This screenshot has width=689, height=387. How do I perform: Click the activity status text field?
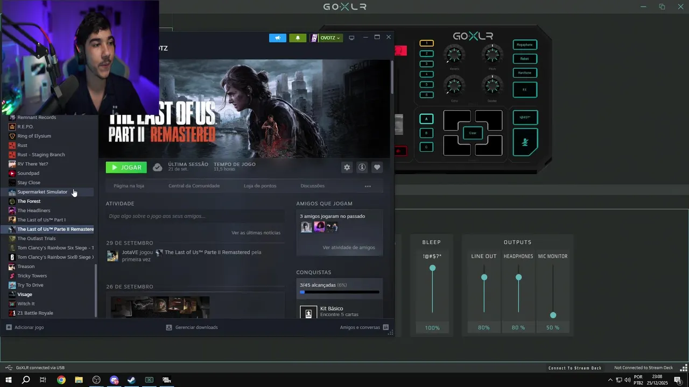(195, 216)
